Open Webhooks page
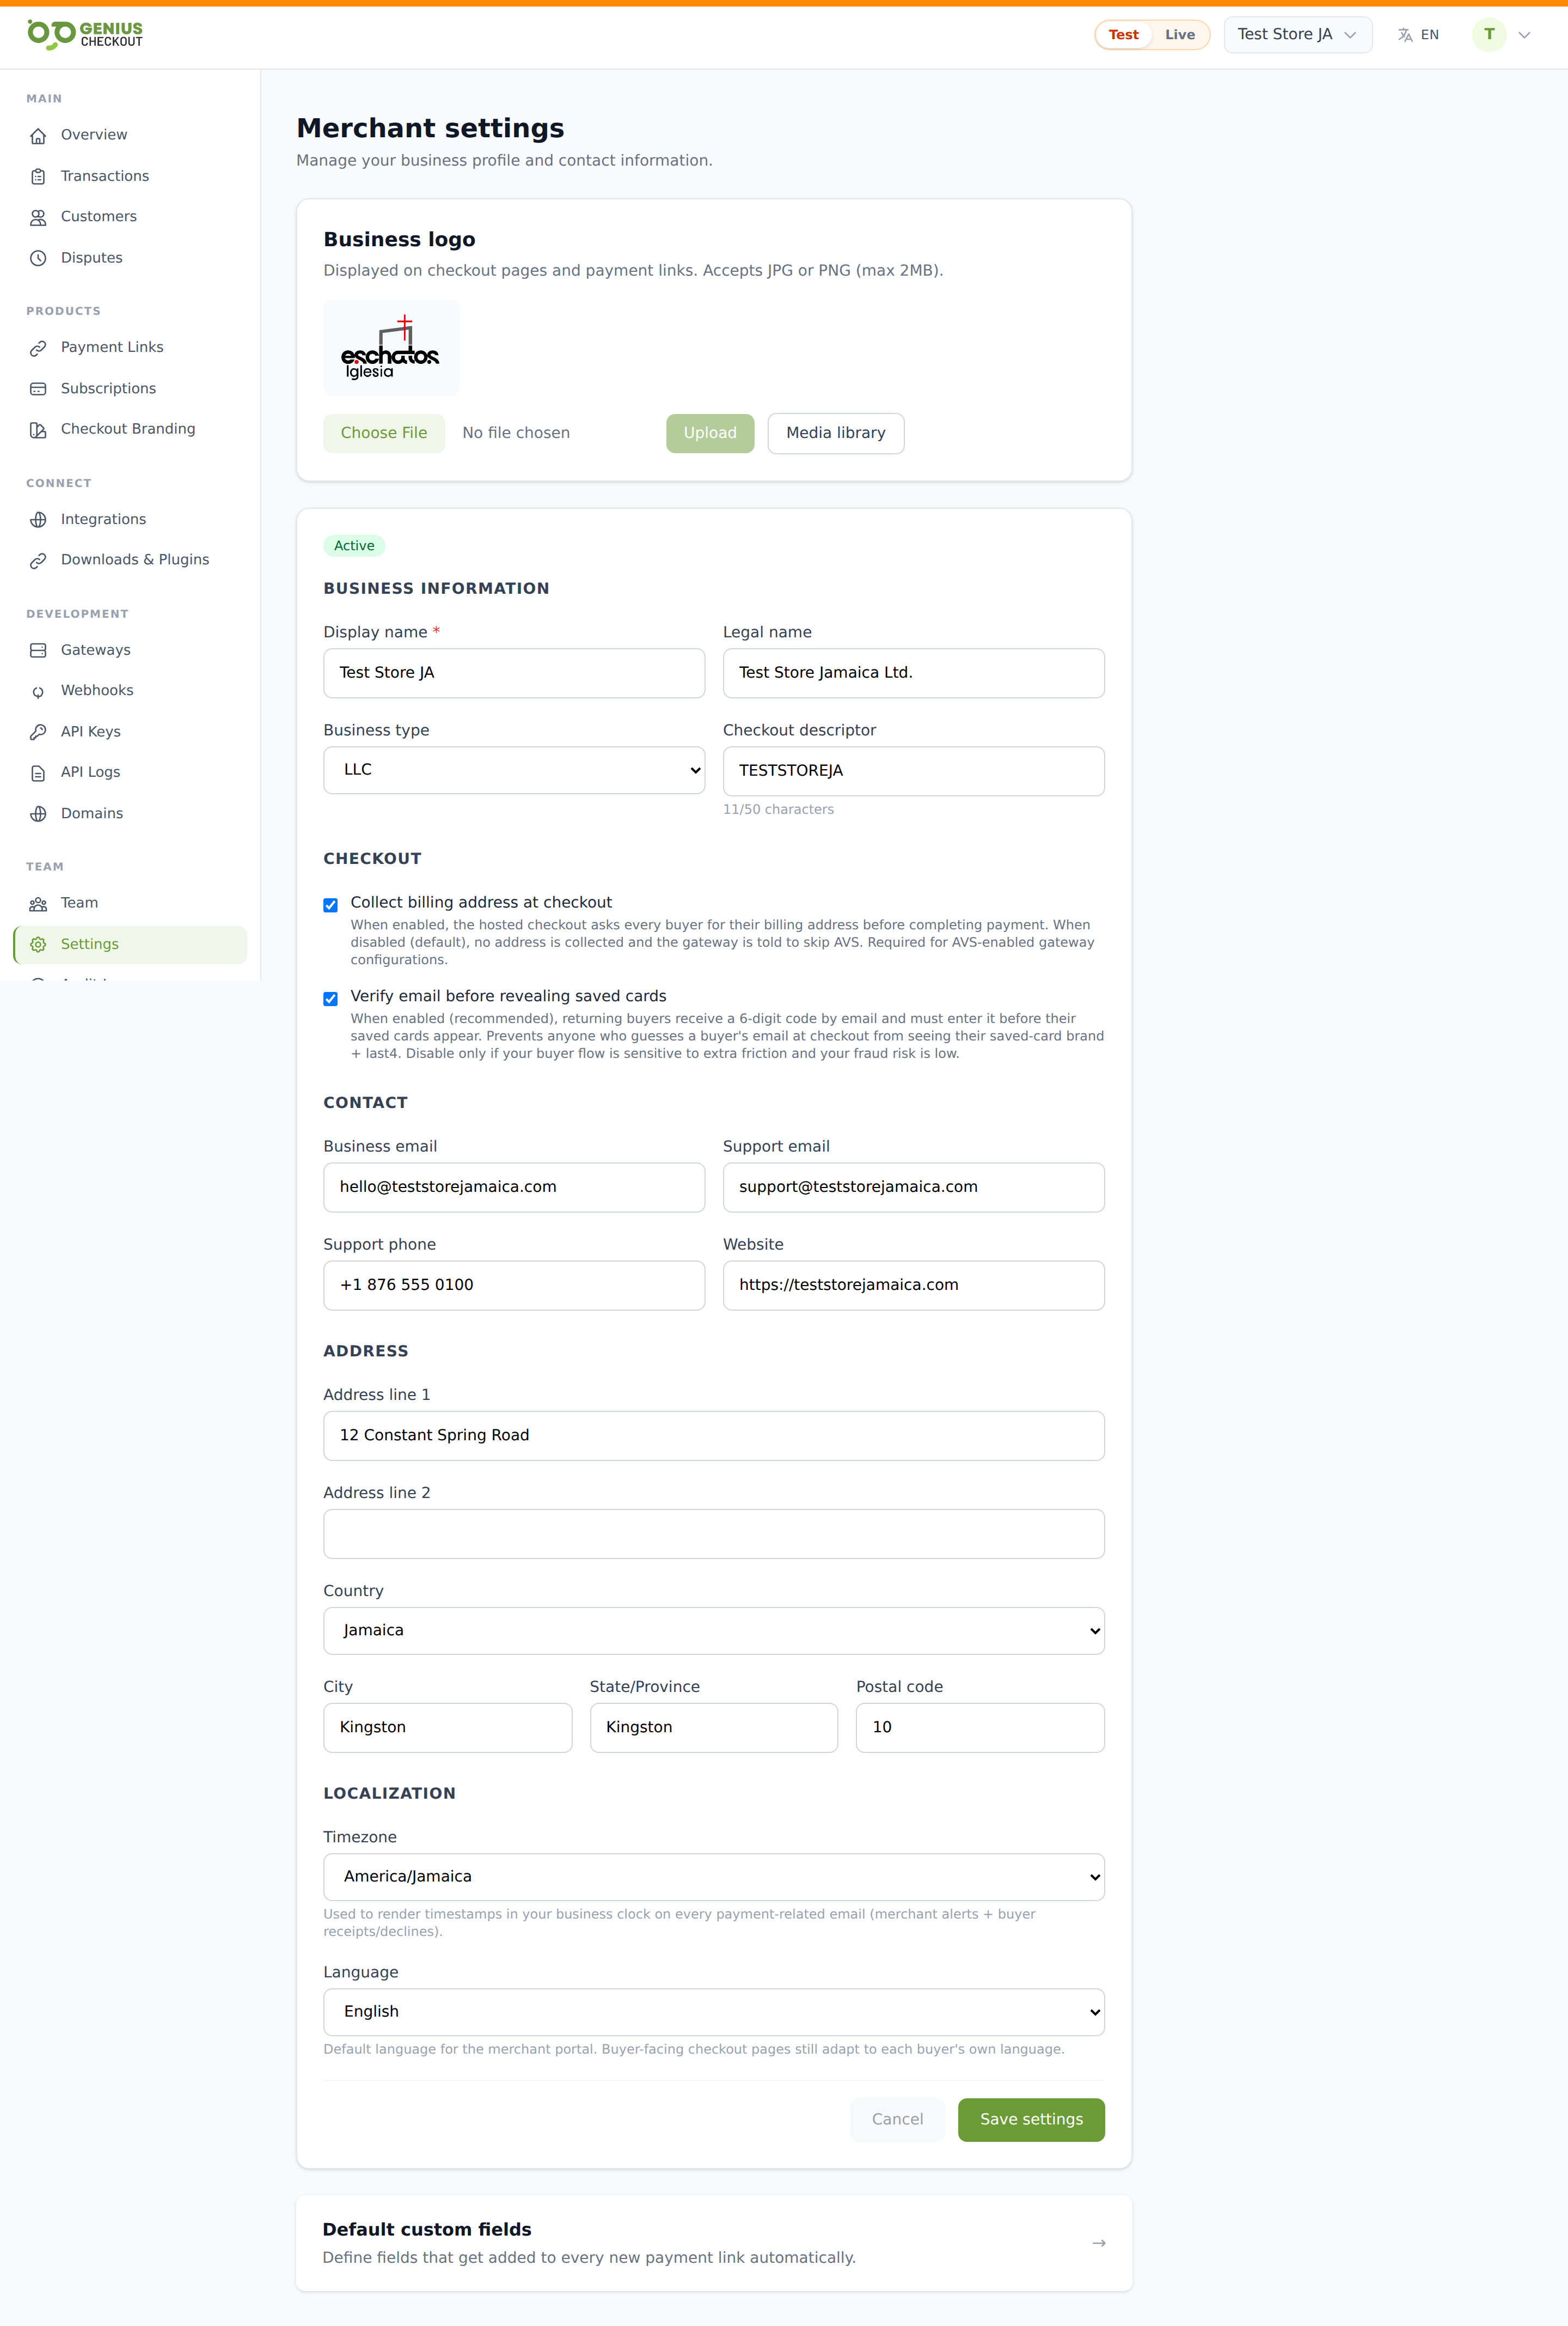The image size is (1568, 2326). click(130, 690)
